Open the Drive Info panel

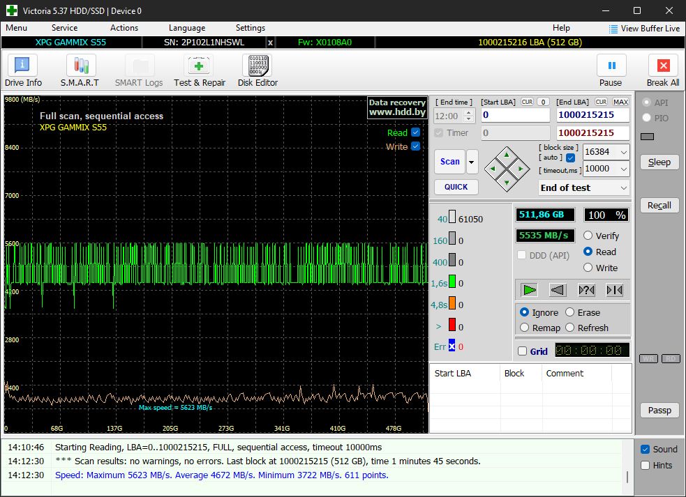coord(23,71)
